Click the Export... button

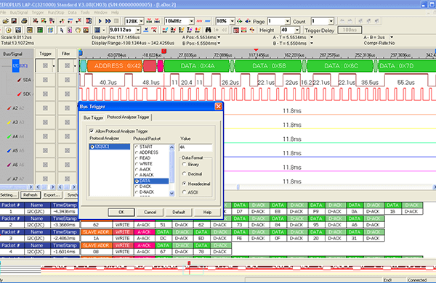pos(52,195)
